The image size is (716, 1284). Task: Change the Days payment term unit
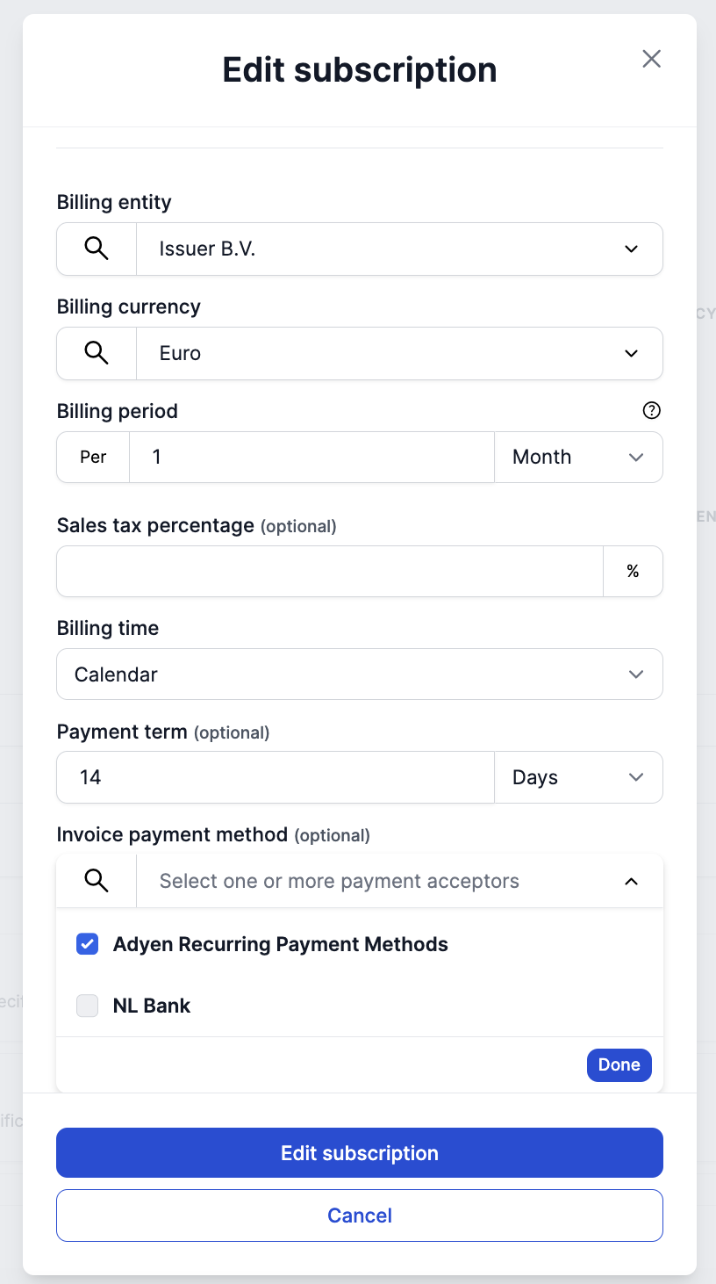click(578, 778)
